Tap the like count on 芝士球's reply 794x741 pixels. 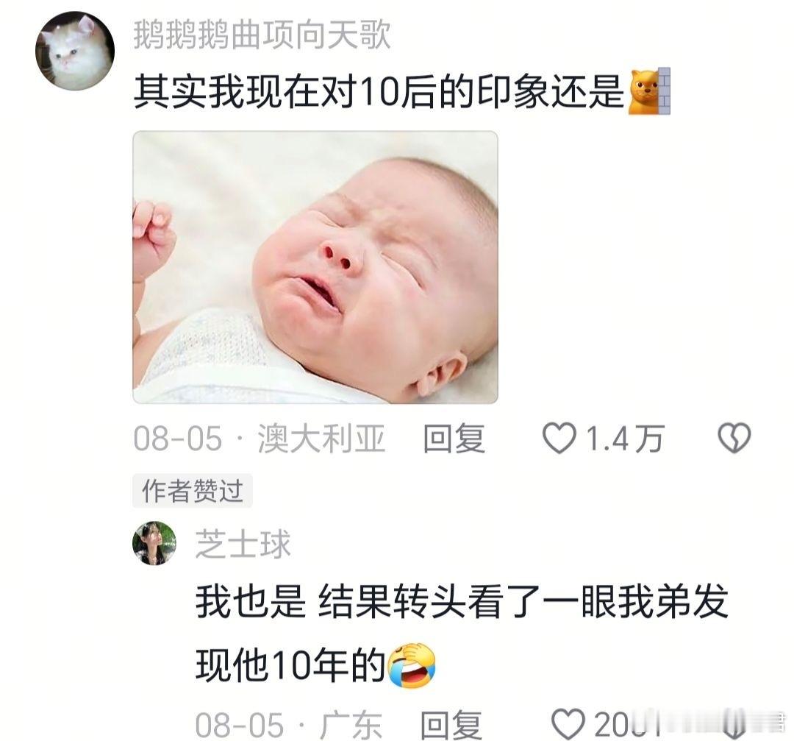click(x=628, y=726)
